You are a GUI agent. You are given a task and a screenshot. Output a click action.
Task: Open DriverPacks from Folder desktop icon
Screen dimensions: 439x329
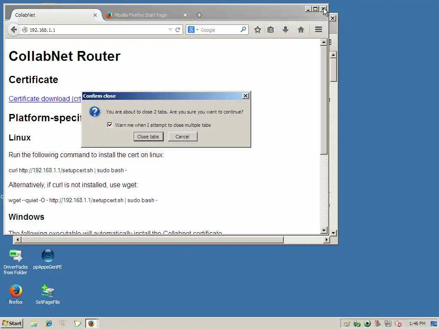tap(15, 262)
